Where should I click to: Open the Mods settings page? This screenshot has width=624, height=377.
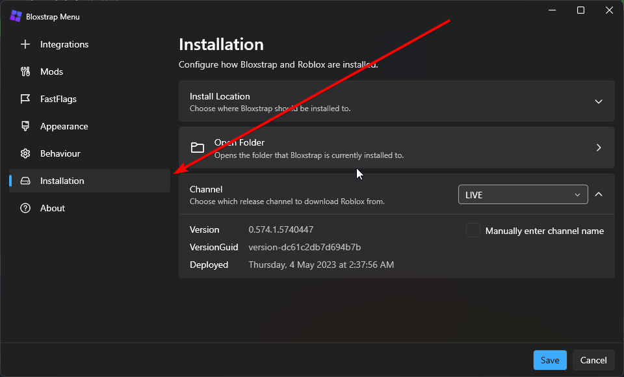coord(51,71)
